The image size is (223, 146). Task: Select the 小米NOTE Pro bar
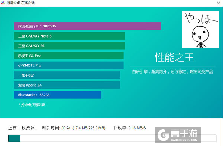[69, 65]
